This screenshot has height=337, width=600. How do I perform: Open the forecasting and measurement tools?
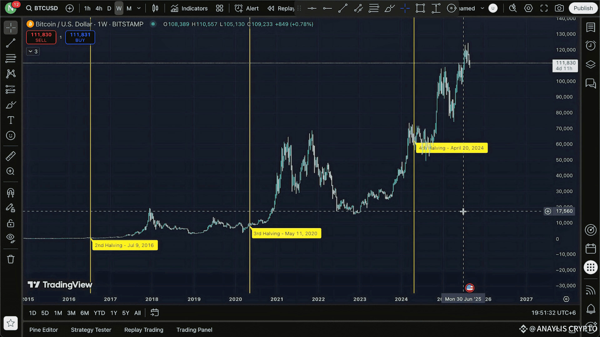point(11,90)
